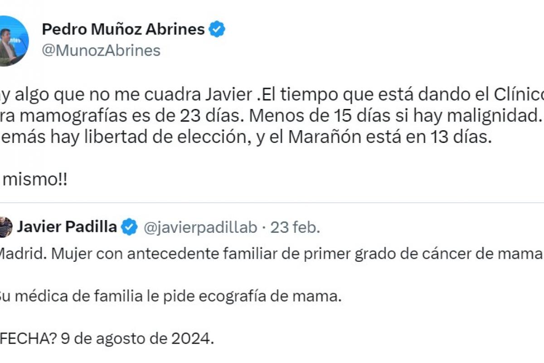This screenshot has height=363, width=544.
Task: Click the blue verified badge beside Pedro Muñoz Abrines
Action: pyautogui.click(x=217, y=30)
